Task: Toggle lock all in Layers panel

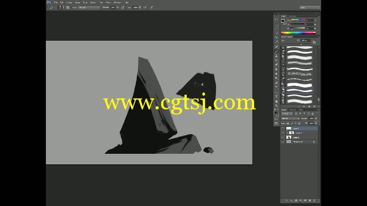Action: pos(300,123)
